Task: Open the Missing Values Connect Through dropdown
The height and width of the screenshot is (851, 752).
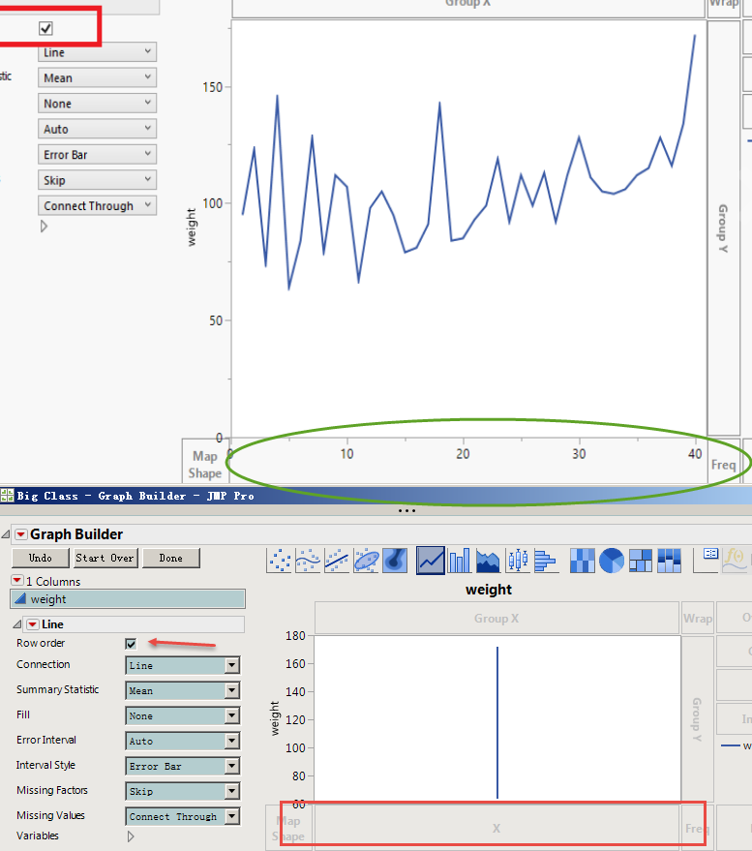Action: tap(182, 816)
